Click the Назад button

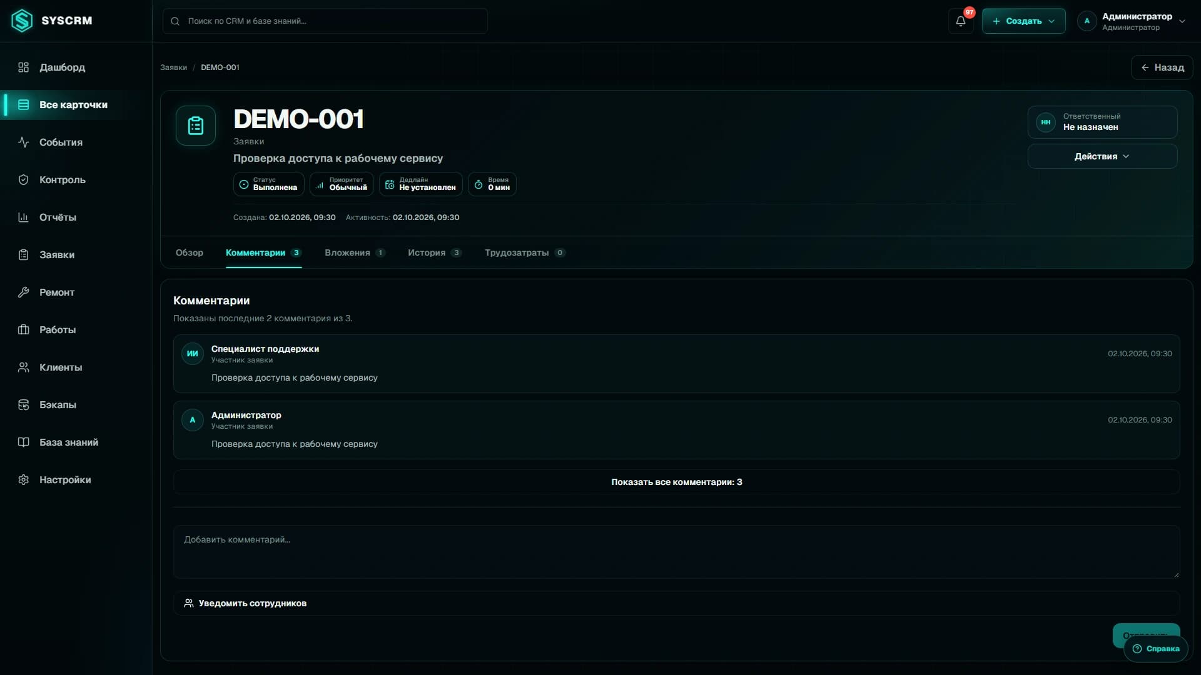click(x=1162, y=67)
